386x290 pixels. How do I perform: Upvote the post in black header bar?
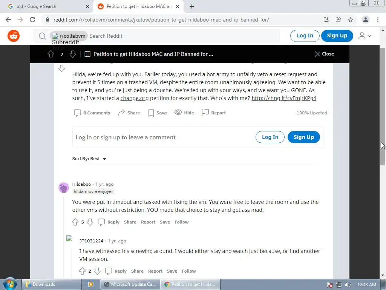coord(51,54)
